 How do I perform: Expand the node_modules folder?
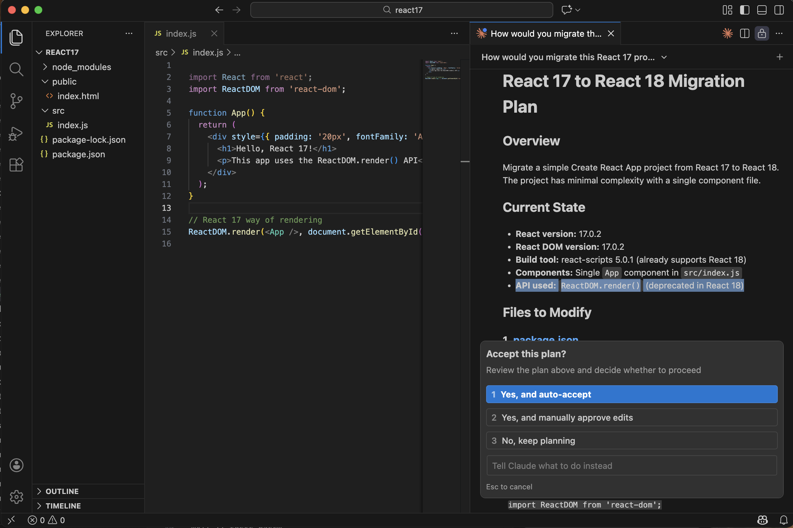(x=81, y=67)
